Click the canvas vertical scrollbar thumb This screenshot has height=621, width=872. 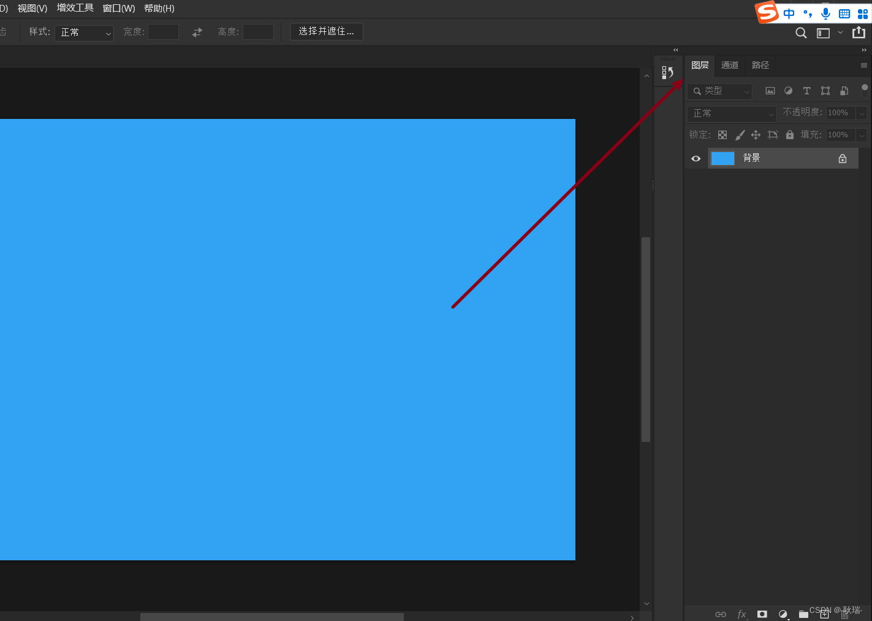click(x=646, y=340)
